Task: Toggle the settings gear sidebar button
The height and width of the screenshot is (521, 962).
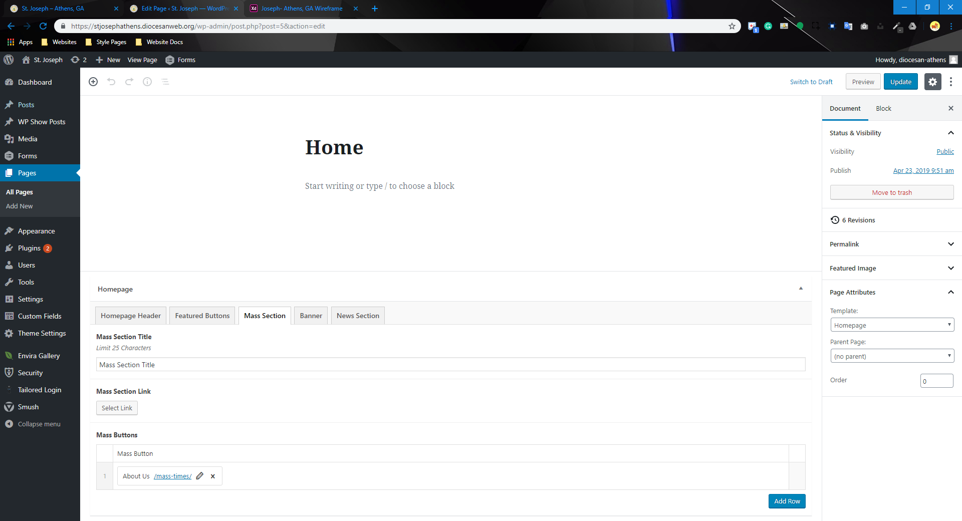Action: [x=932, y=82]
